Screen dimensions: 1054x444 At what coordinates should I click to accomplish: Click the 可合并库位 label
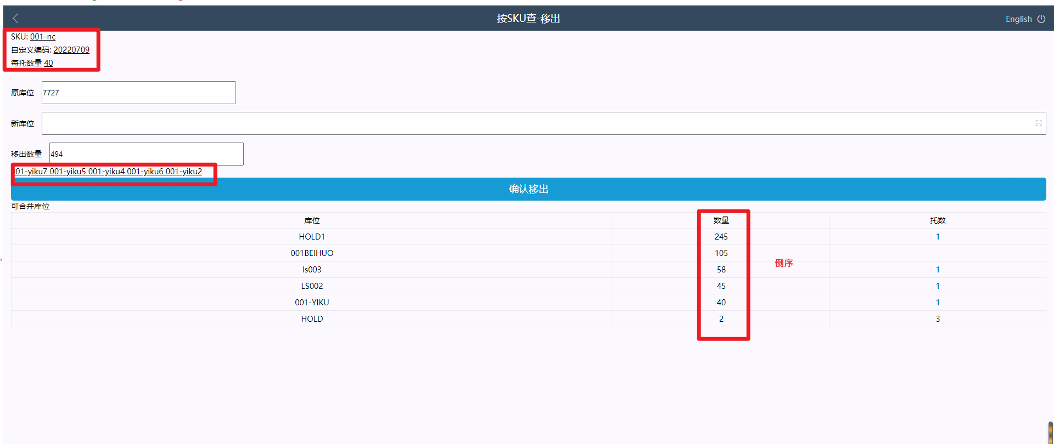point(30,206)
